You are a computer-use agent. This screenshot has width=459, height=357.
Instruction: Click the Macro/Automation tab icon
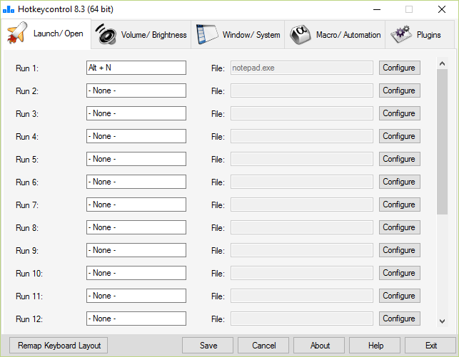(x=301, y=34)
